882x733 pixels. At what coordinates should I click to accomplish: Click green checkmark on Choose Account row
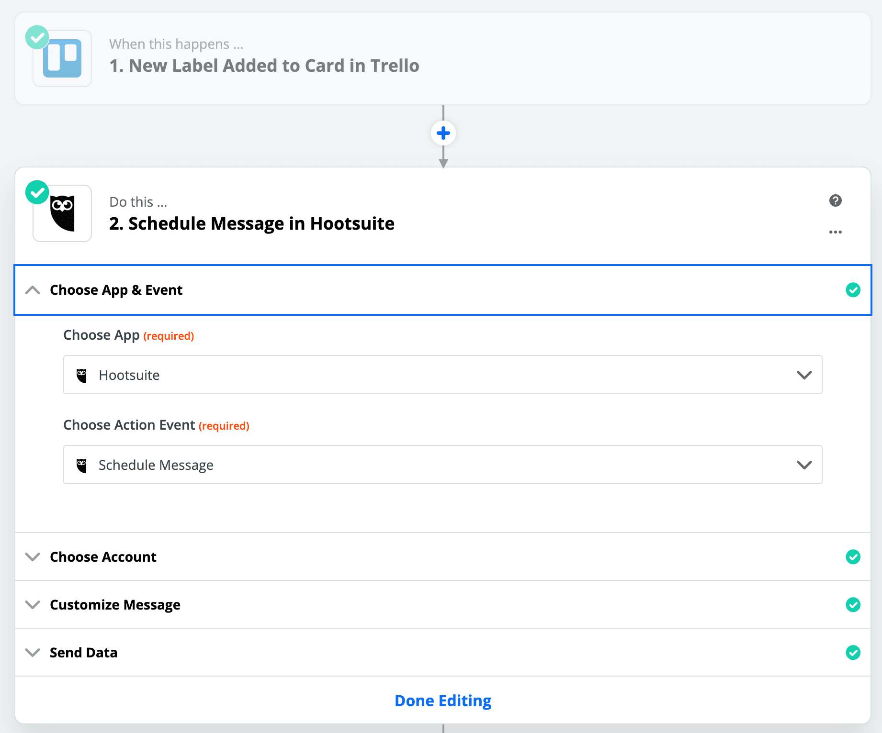click(x=853, y=557)
